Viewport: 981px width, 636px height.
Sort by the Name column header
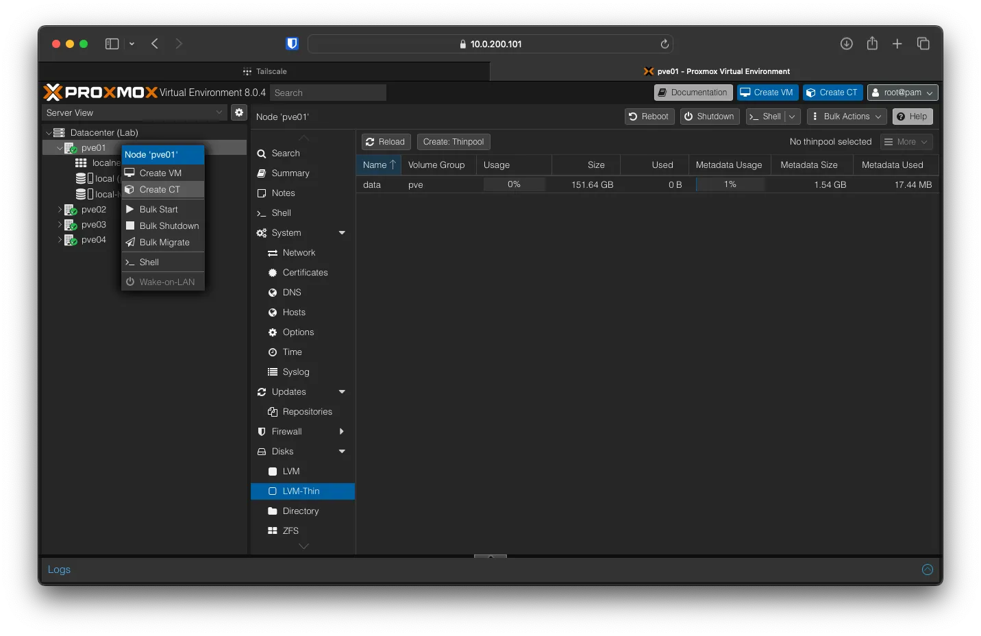tap(378, 165)
